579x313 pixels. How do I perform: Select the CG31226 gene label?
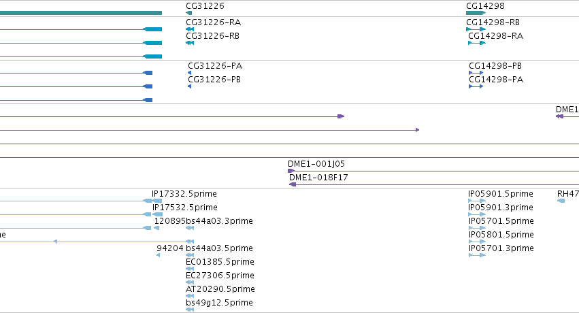[205, 6]
